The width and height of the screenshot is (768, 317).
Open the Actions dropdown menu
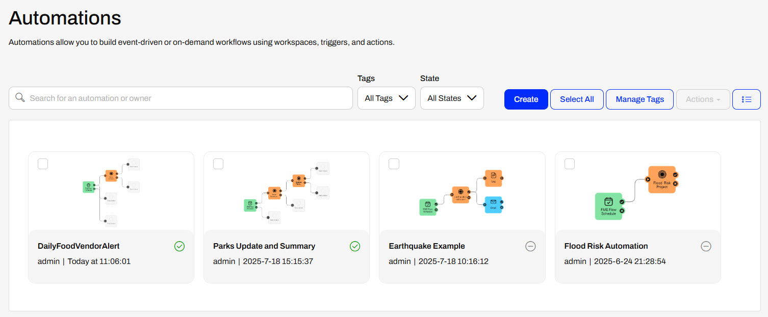(703, 99)
